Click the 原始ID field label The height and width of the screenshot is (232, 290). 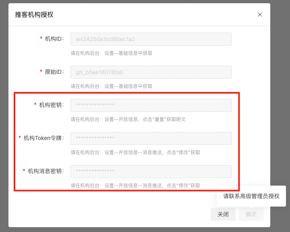click(x=54, y=72)
